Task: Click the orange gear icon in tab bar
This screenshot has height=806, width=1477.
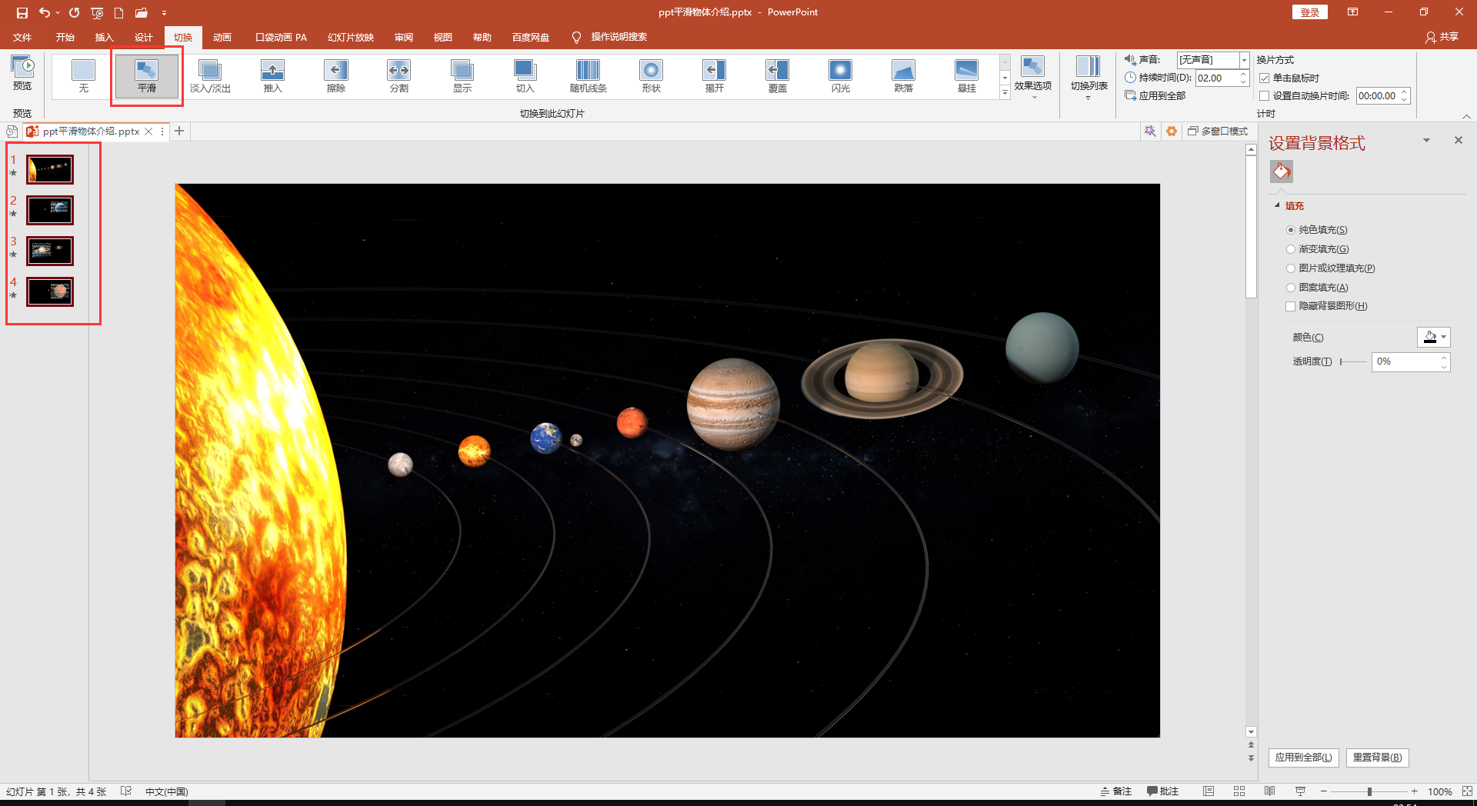Action: [x=1172, y=132]
